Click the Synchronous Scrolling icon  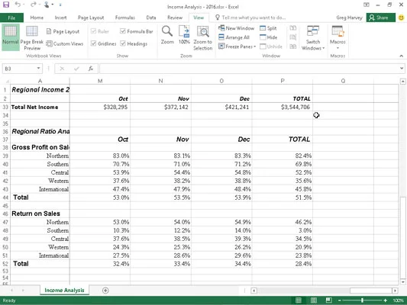pos(292,37)
